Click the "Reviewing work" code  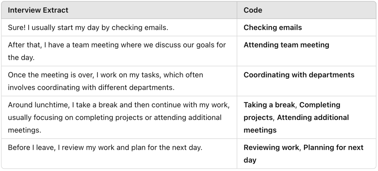(271, 147)
